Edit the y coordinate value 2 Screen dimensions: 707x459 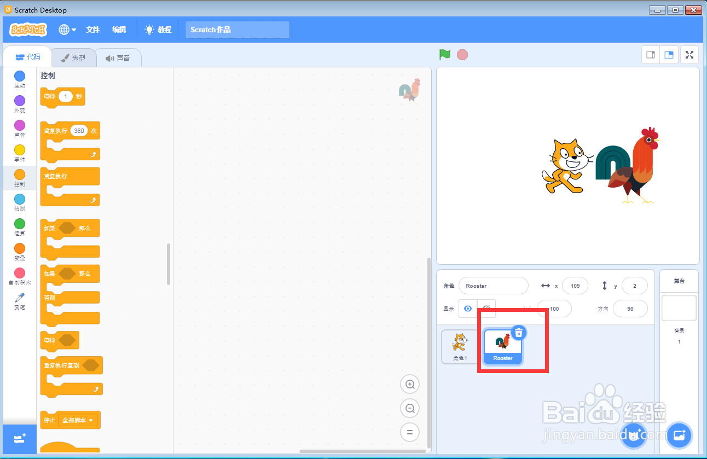(634, 286)
